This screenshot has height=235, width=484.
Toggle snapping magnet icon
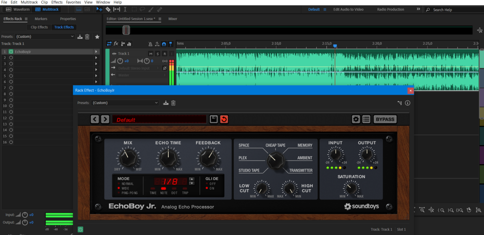(164, 44)
